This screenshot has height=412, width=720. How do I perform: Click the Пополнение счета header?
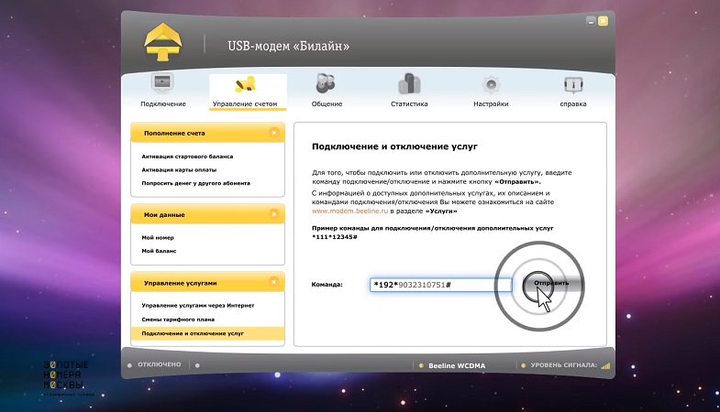(x=207, y=133)
